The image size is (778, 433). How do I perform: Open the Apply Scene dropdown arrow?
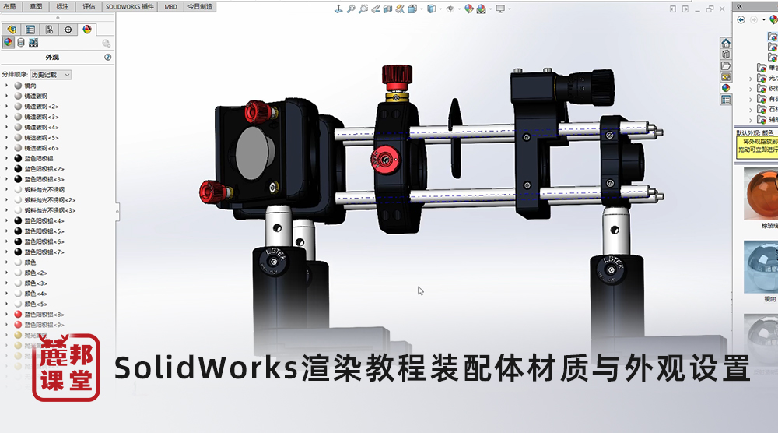pyautogui.click(x=490, y=9)
